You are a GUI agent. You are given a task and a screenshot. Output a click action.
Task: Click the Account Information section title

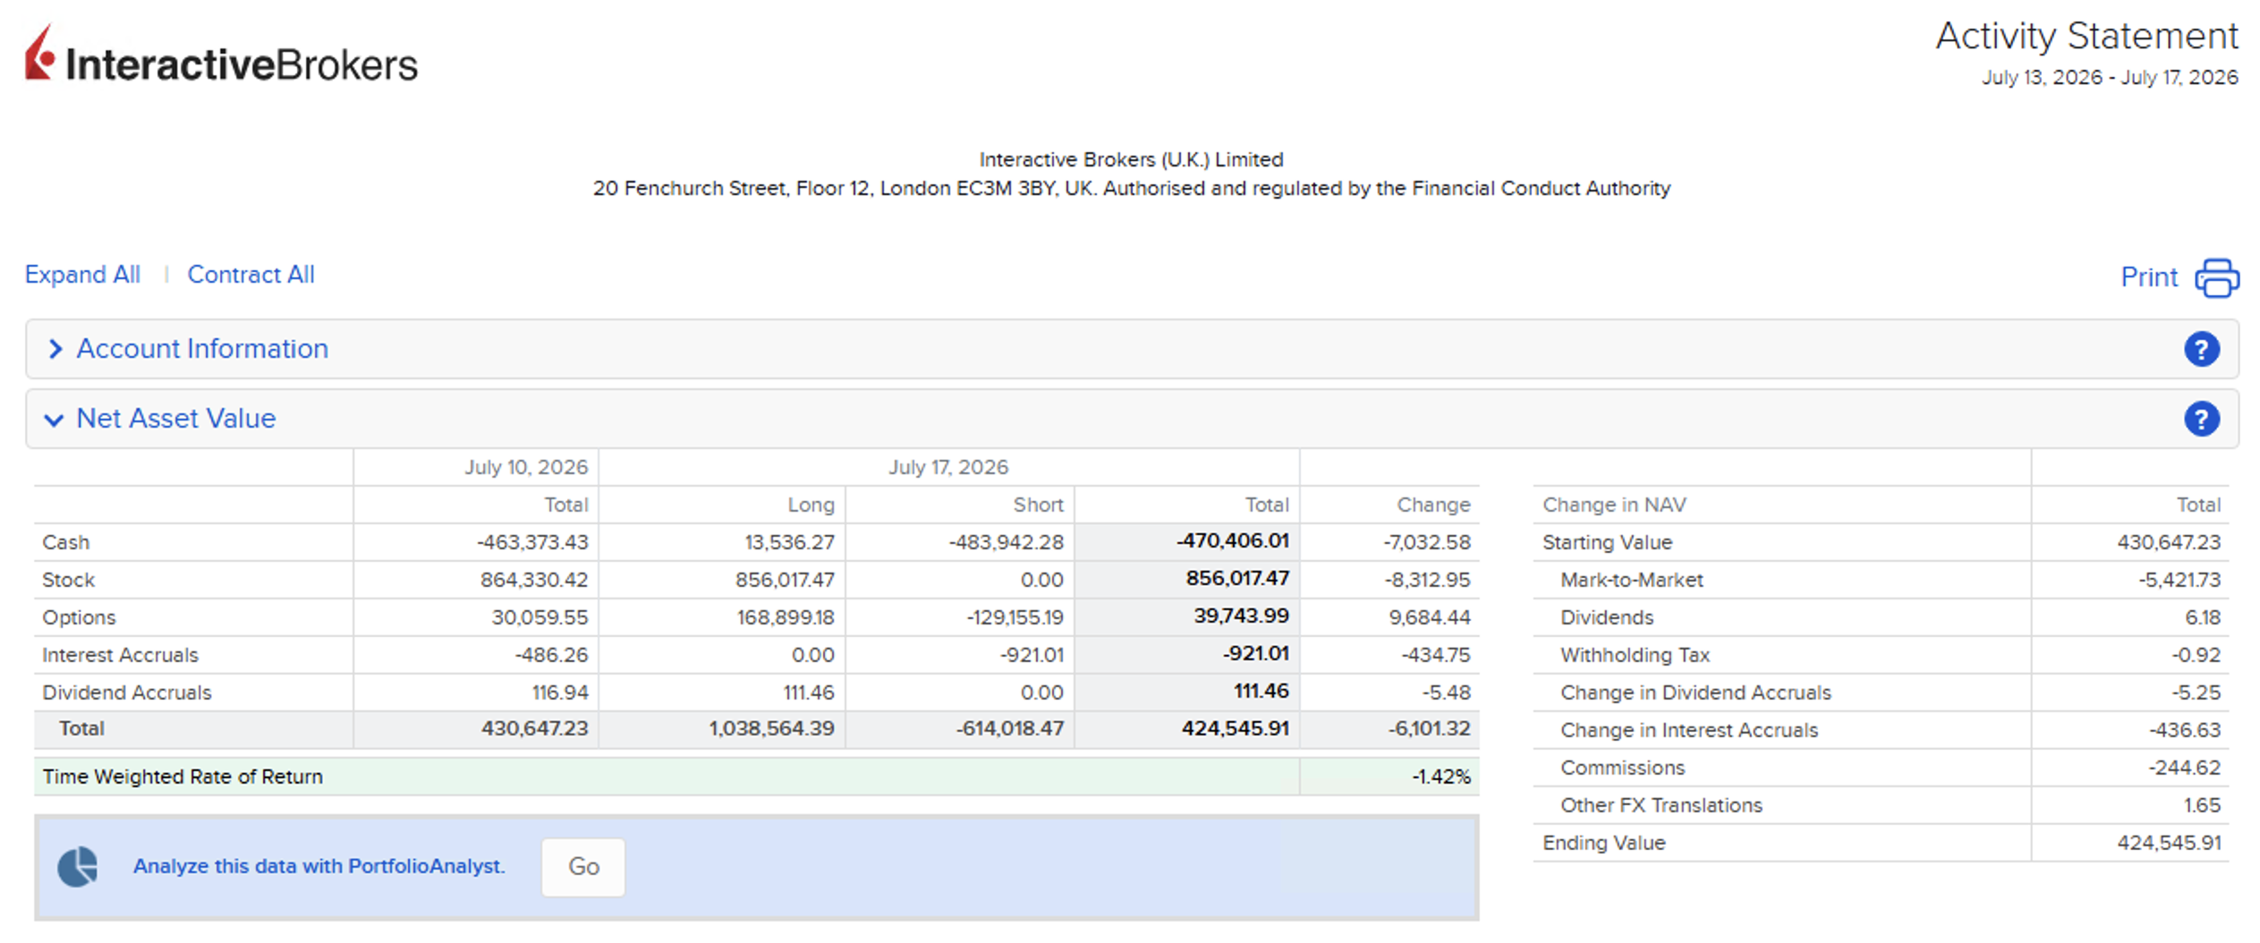pyautogui.click(x=202, y=349)
